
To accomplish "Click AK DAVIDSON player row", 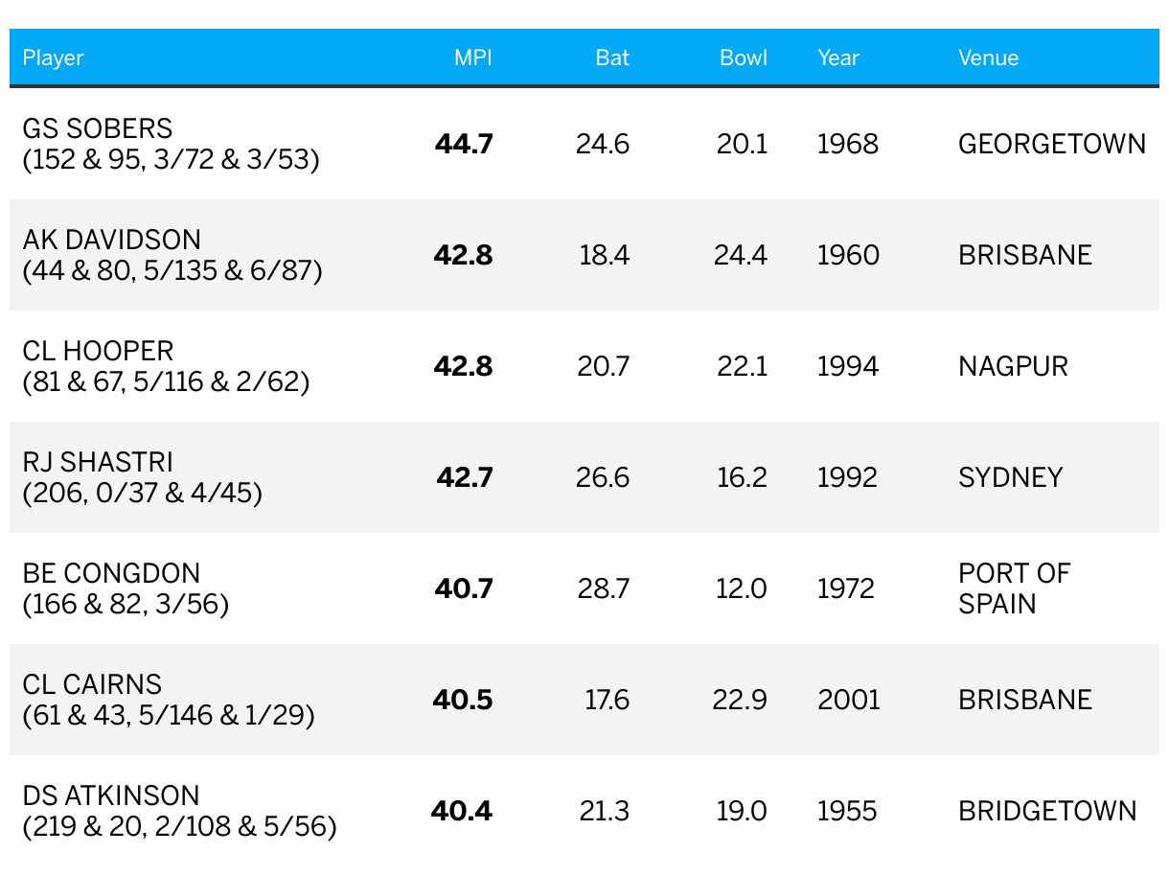I will click(x=584, y=255).
